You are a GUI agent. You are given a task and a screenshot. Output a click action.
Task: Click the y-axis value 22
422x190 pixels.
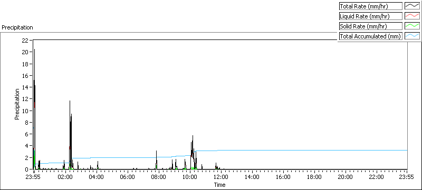pyautogui.click(x=25, y=40)
